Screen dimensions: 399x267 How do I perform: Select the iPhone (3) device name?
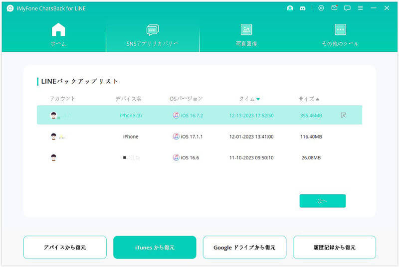[131, 116]
